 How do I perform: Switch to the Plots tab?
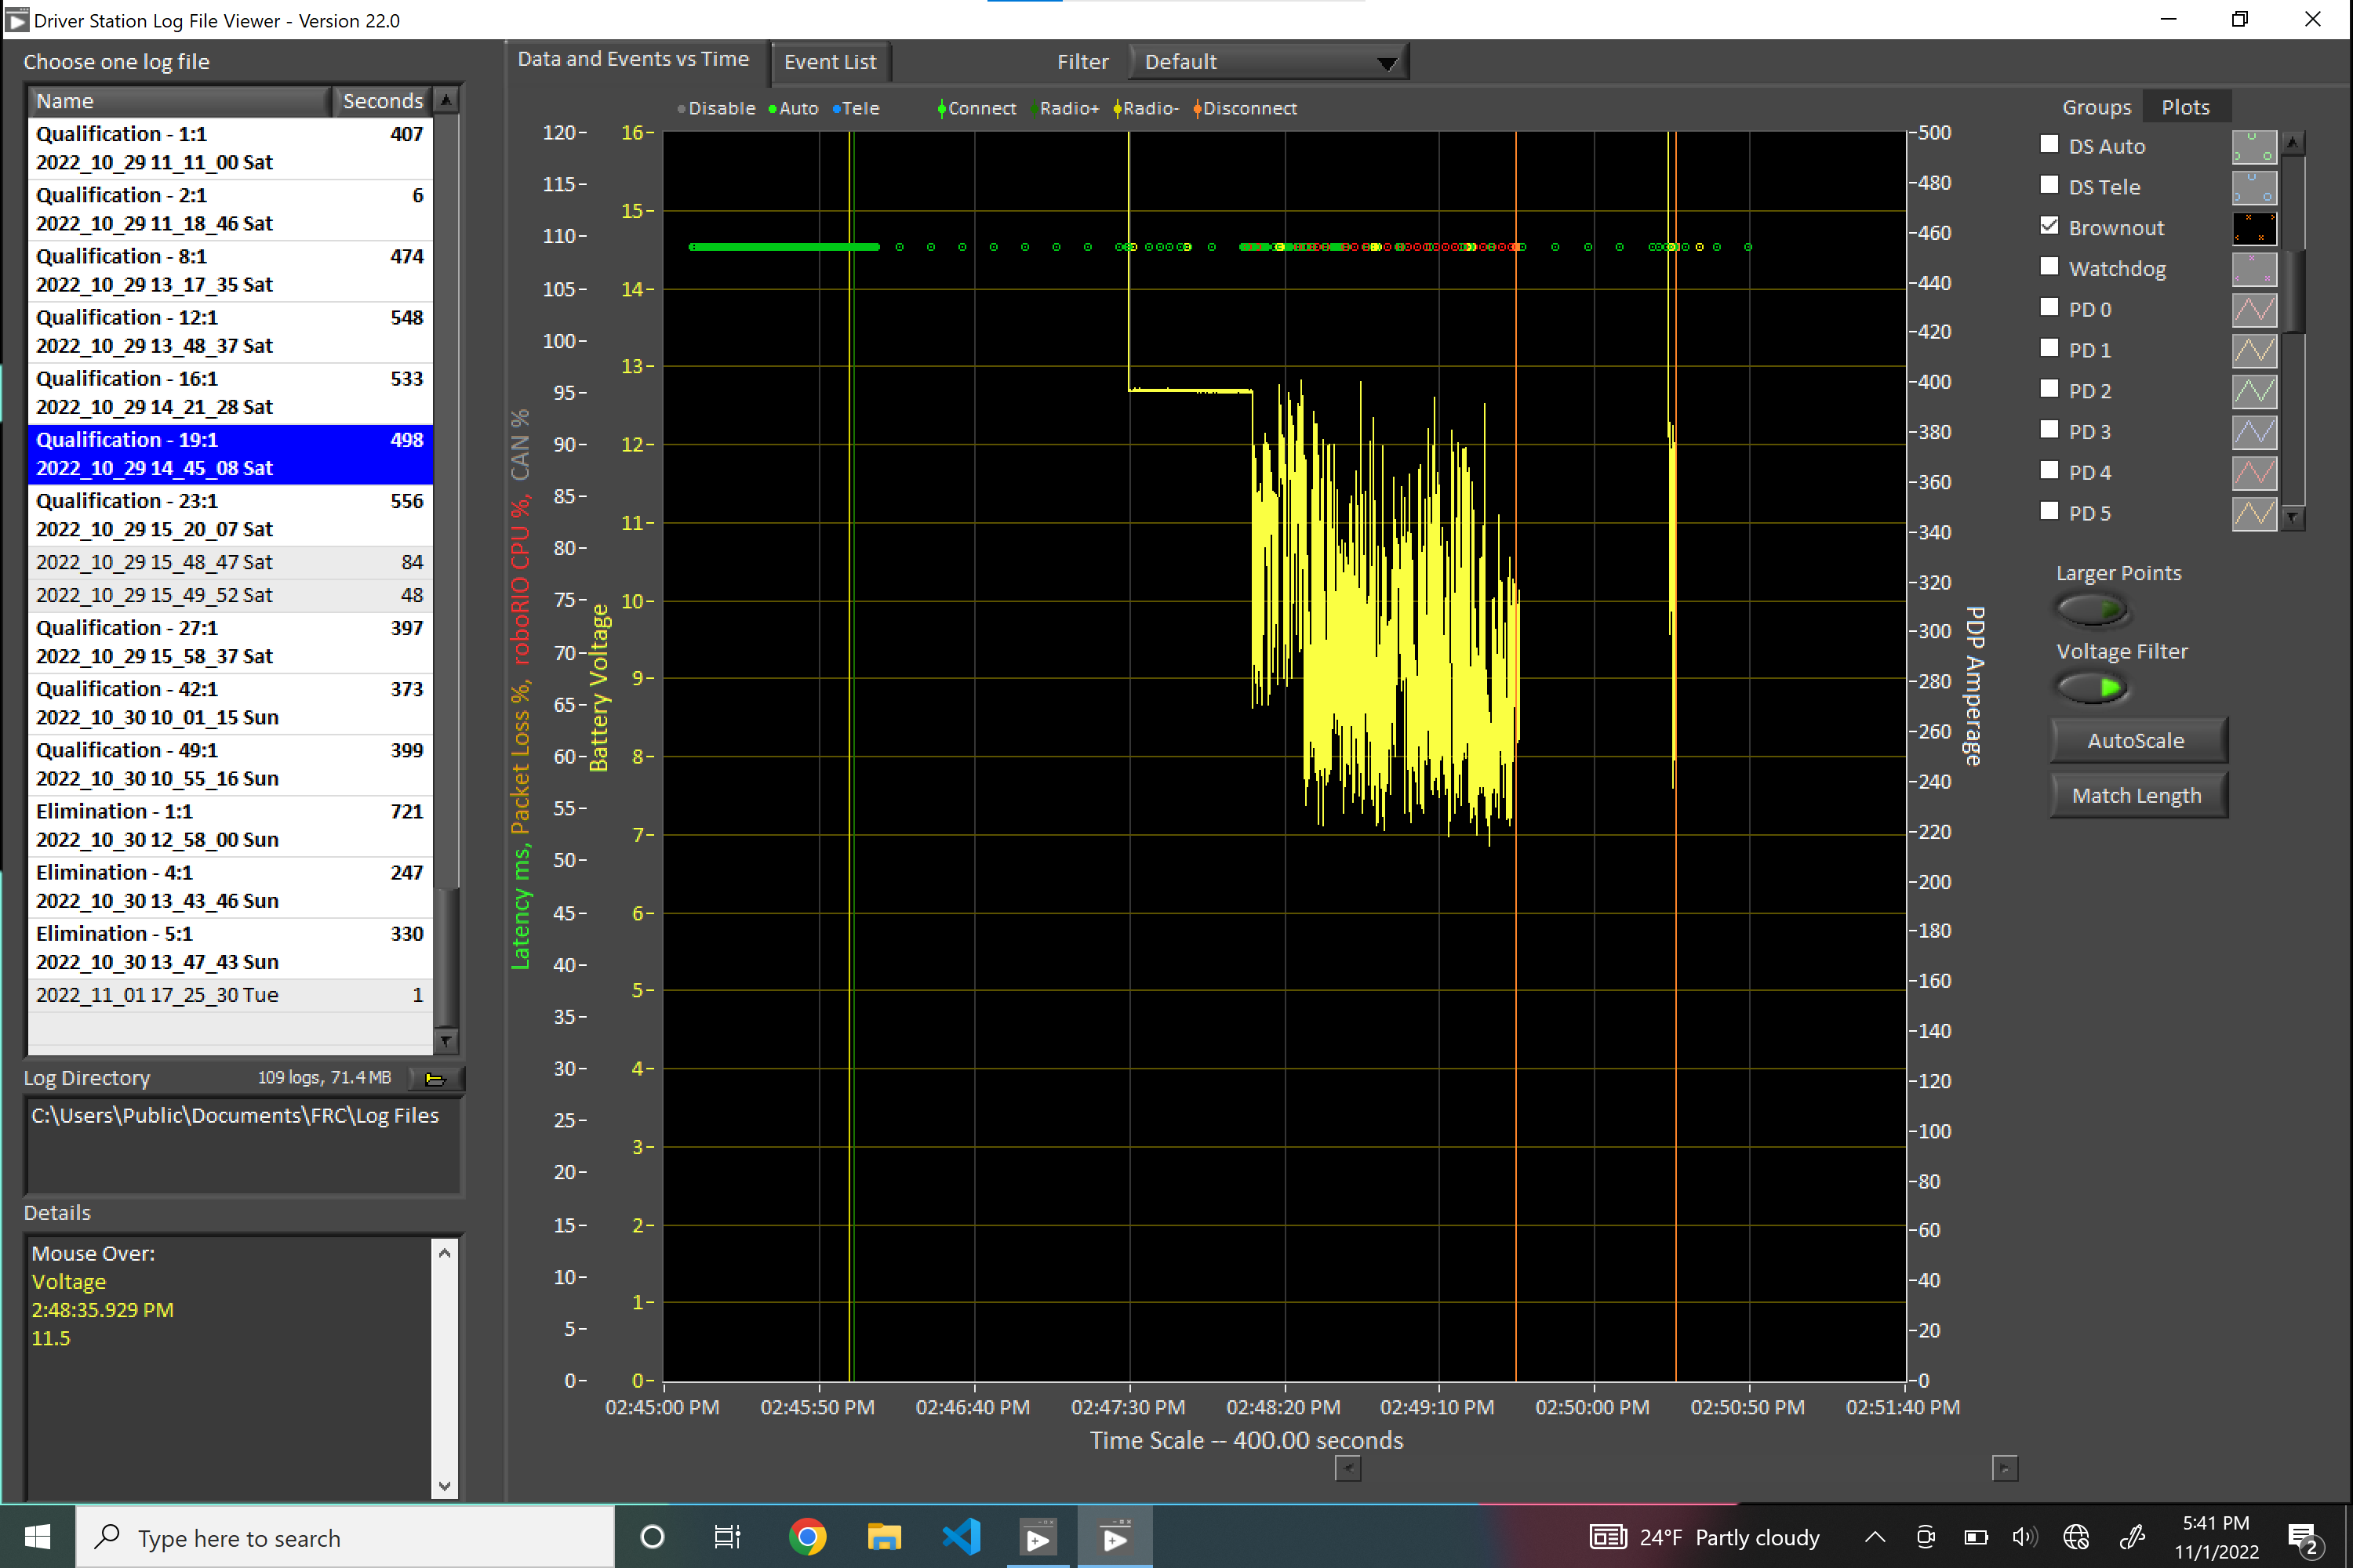2186,108
